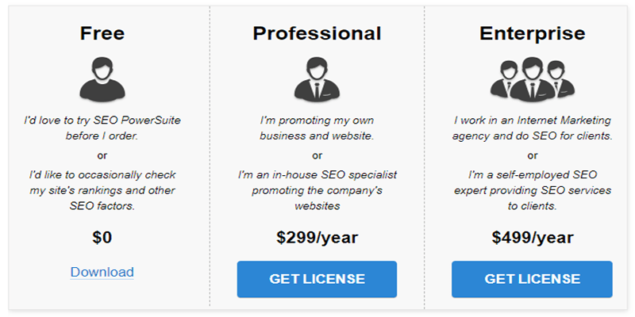635x317 pixels.
Task: Click GET LICENSE for the Enterprise plan
Action: [x=532, y=279]
